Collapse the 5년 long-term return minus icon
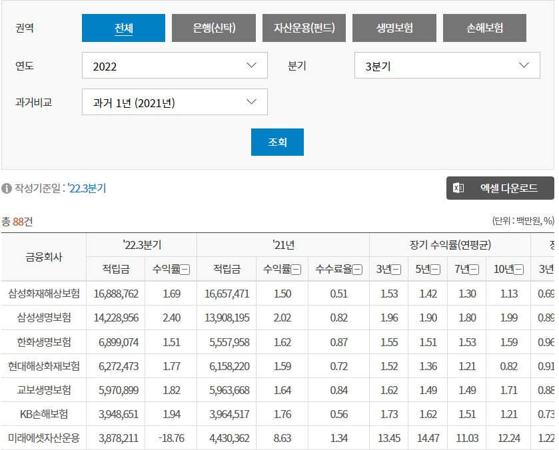The height and width of the screenshot is (450, 559). 435,270
